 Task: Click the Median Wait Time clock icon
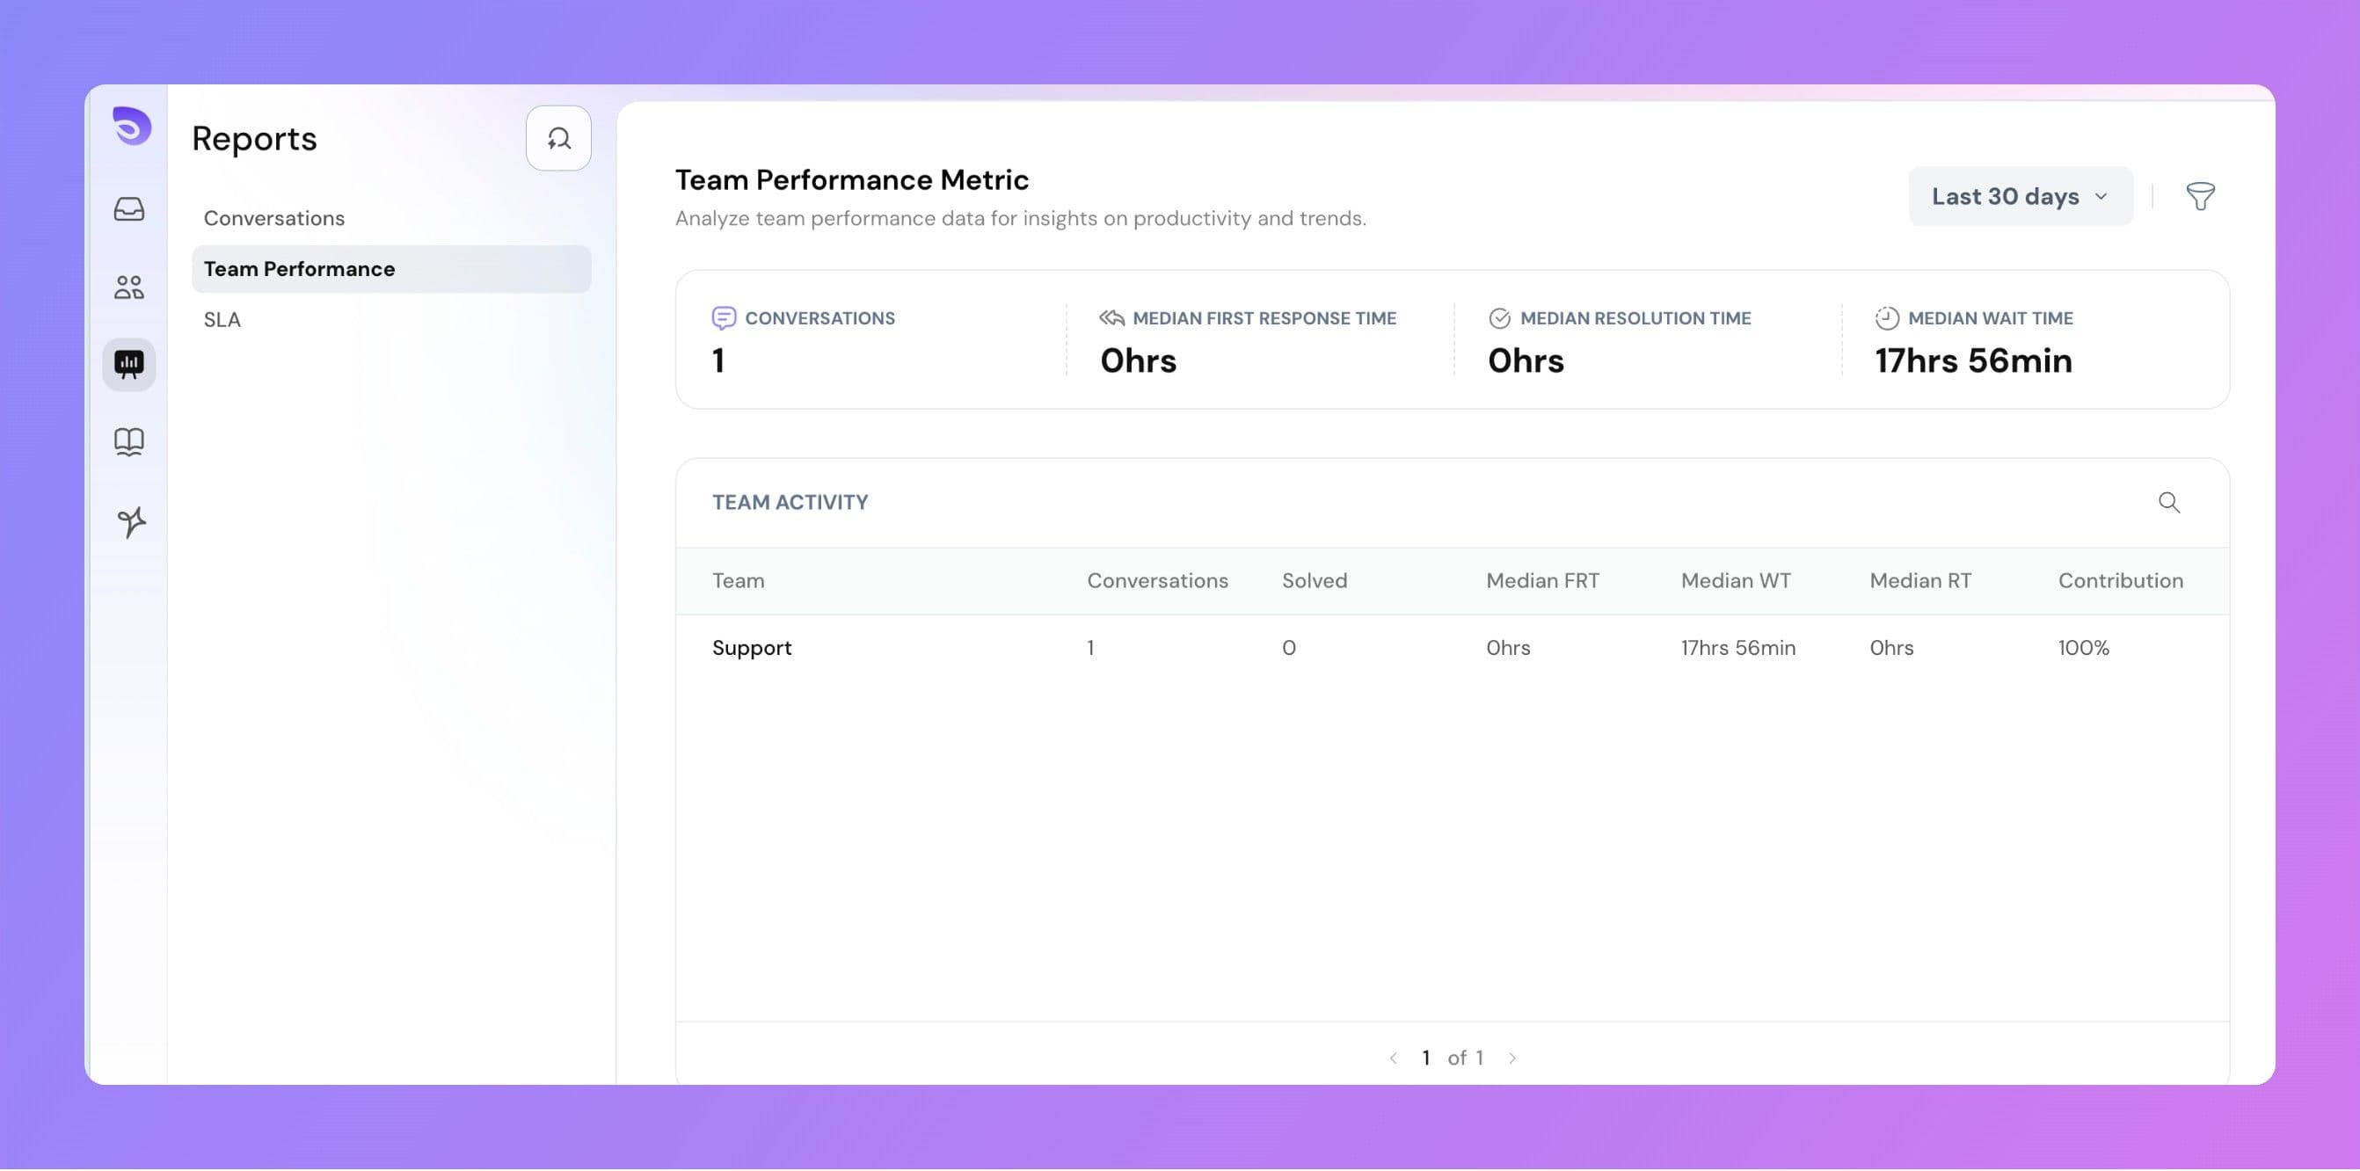pyautogui.click(x=1886, y=318)
